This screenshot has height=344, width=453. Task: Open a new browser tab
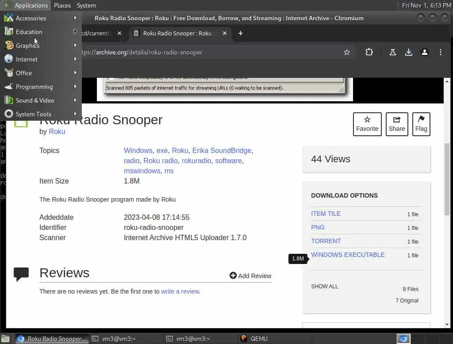click(x=240, y=33)
